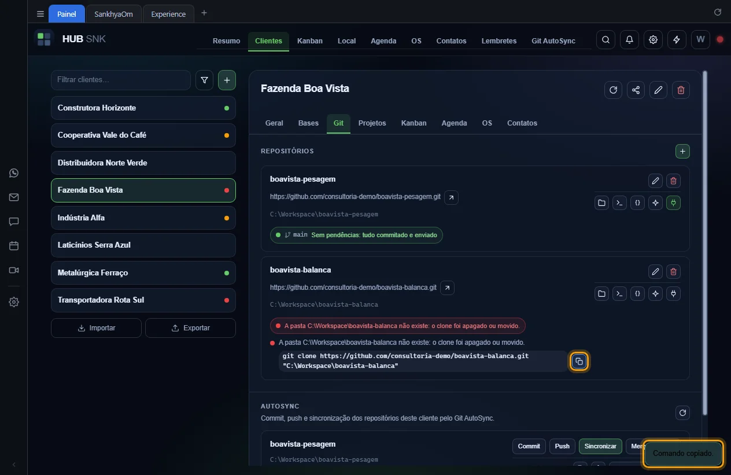Click the curly braces icon for boavista-balanca

point(637,293)
